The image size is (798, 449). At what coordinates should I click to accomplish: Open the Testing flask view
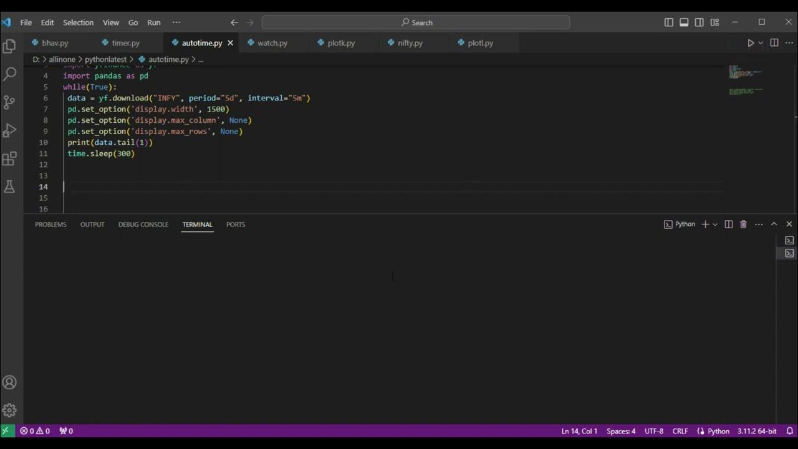9,186
